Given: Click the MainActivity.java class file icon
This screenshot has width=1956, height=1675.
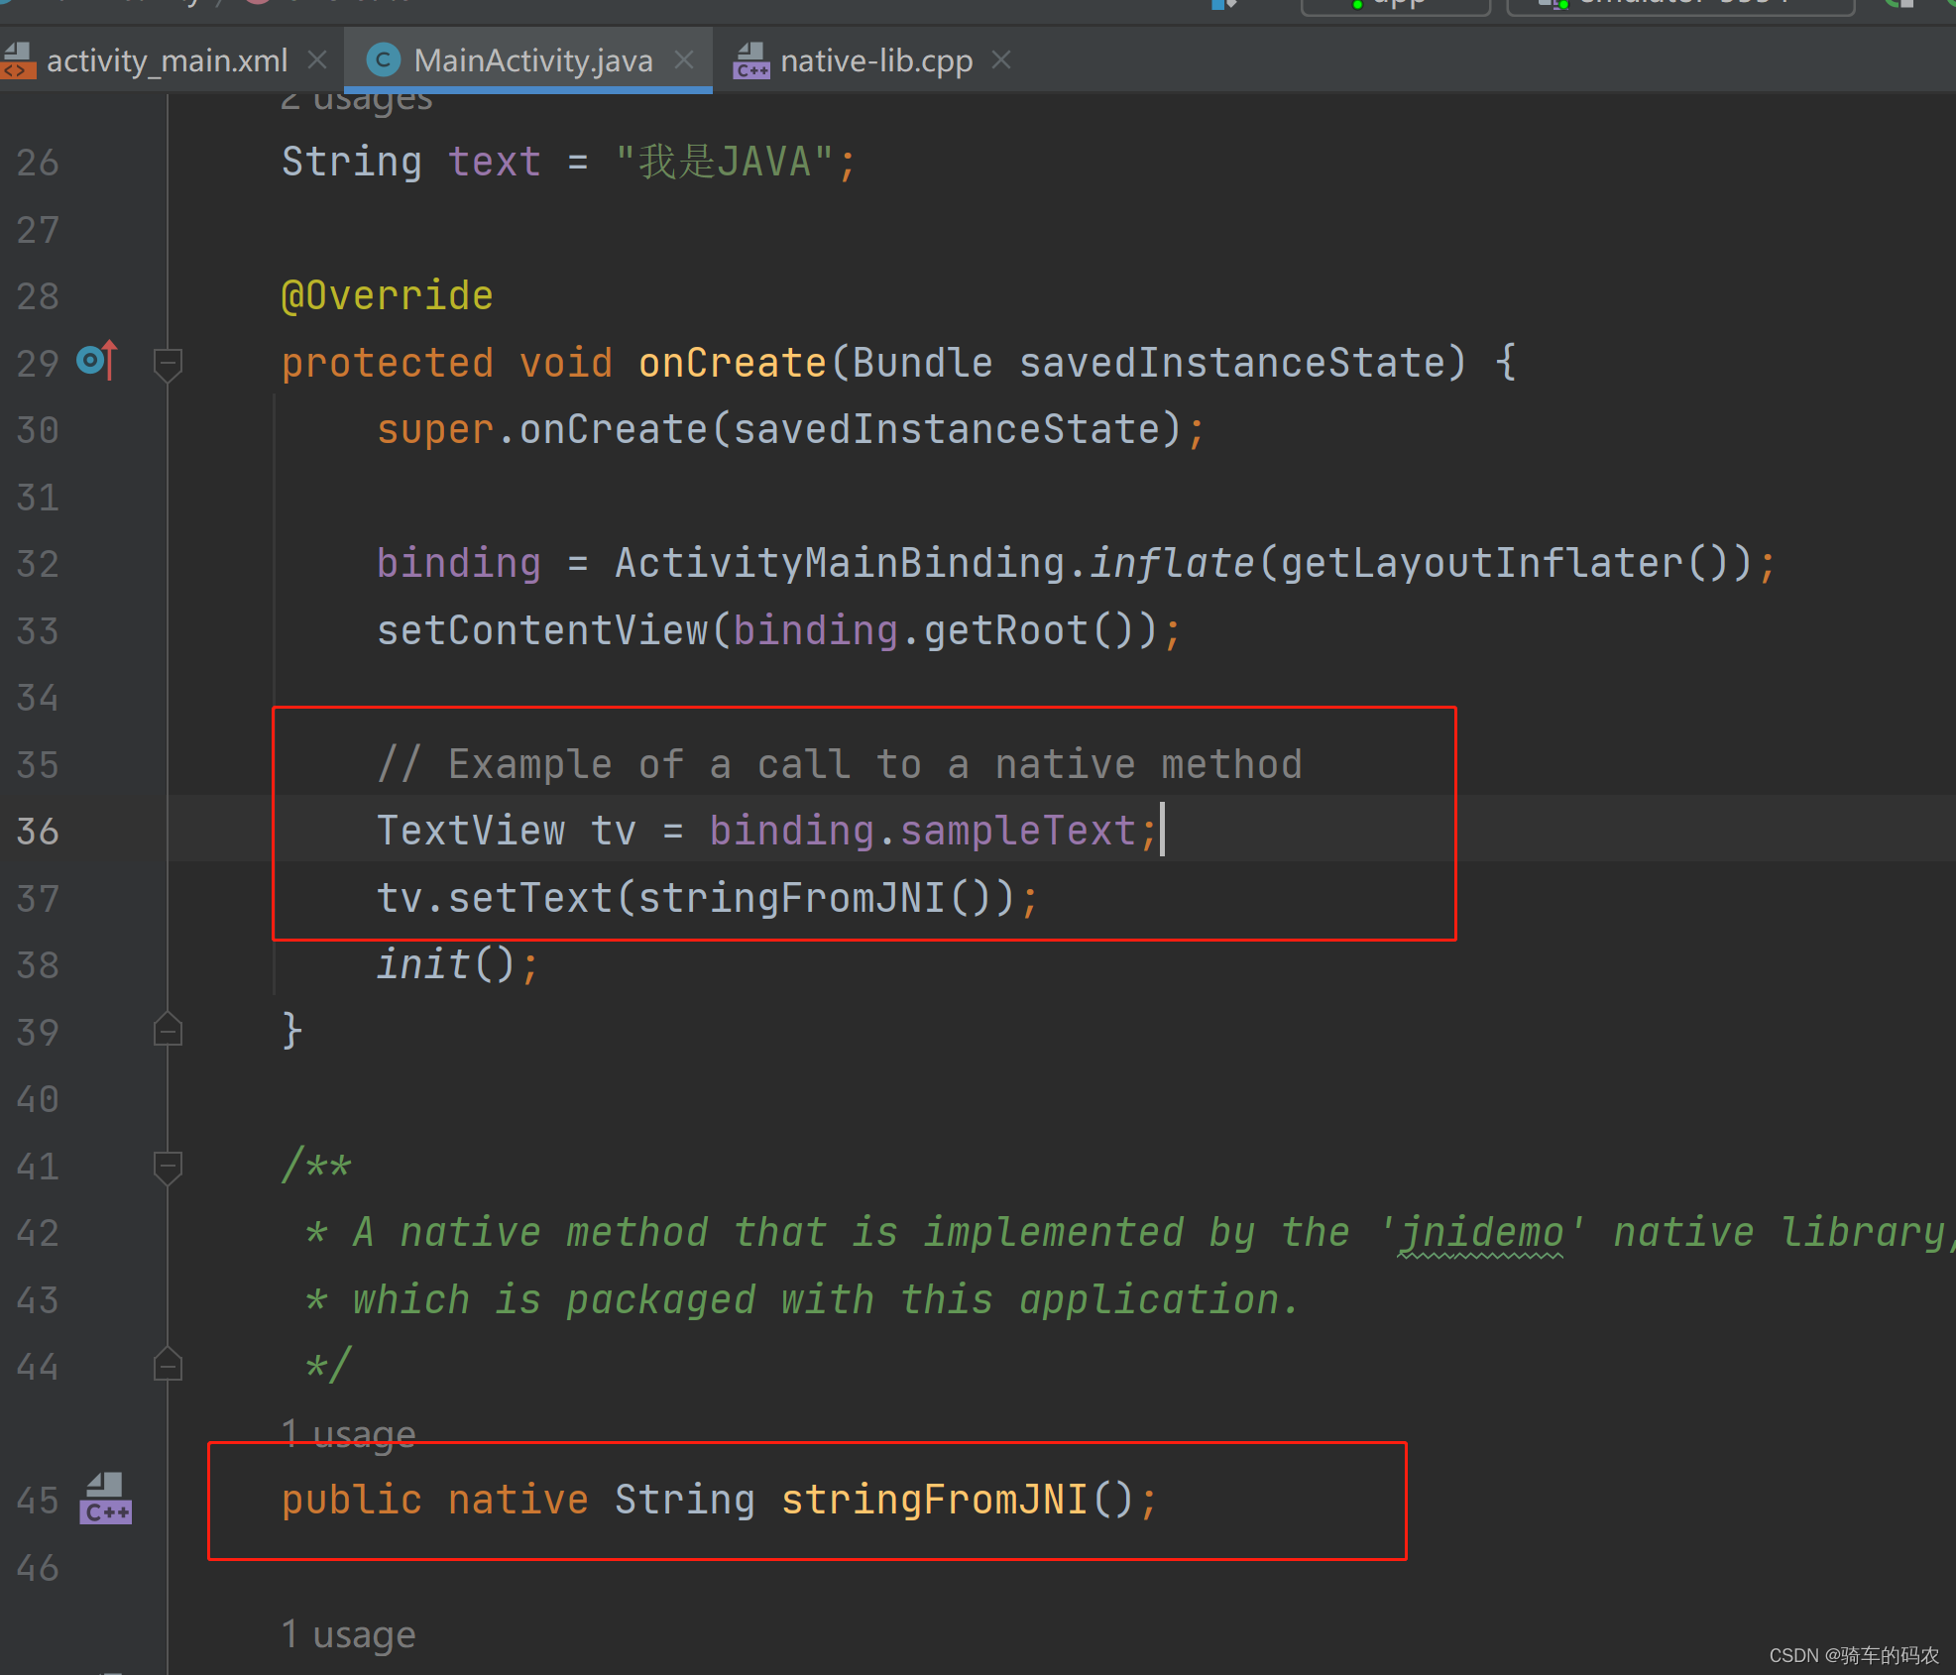Looking at the screenshot, I should click(x=383, y=60).
